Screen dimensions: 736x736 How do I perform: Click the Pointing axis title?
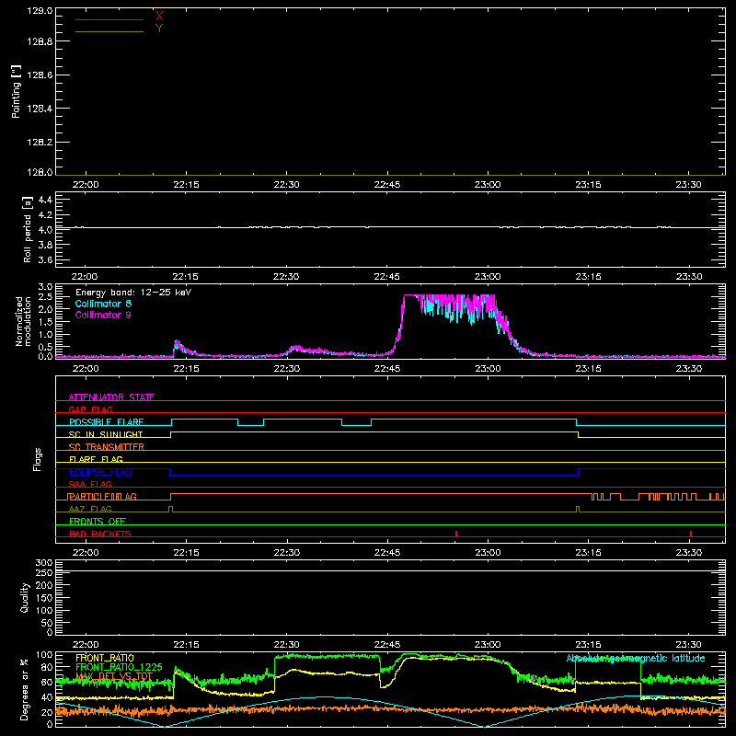pos(16,91)
